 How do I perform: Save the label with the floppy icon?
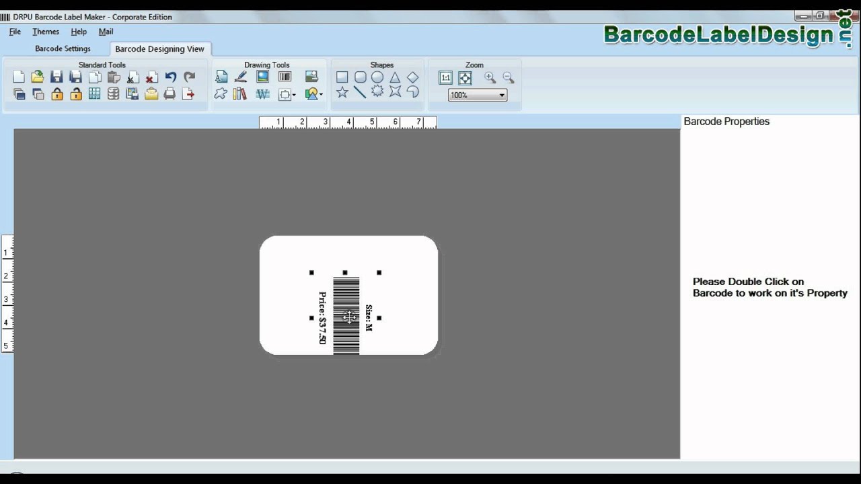(57, 77)
